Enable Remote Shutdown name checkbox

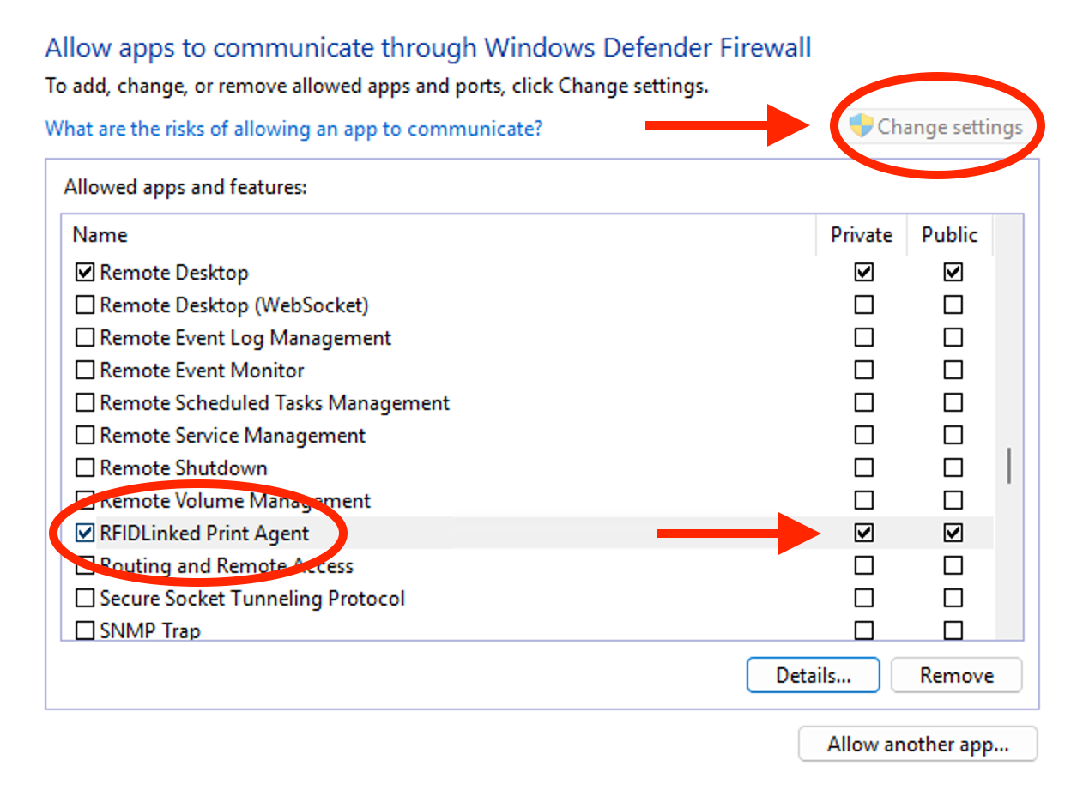point(85,468)
